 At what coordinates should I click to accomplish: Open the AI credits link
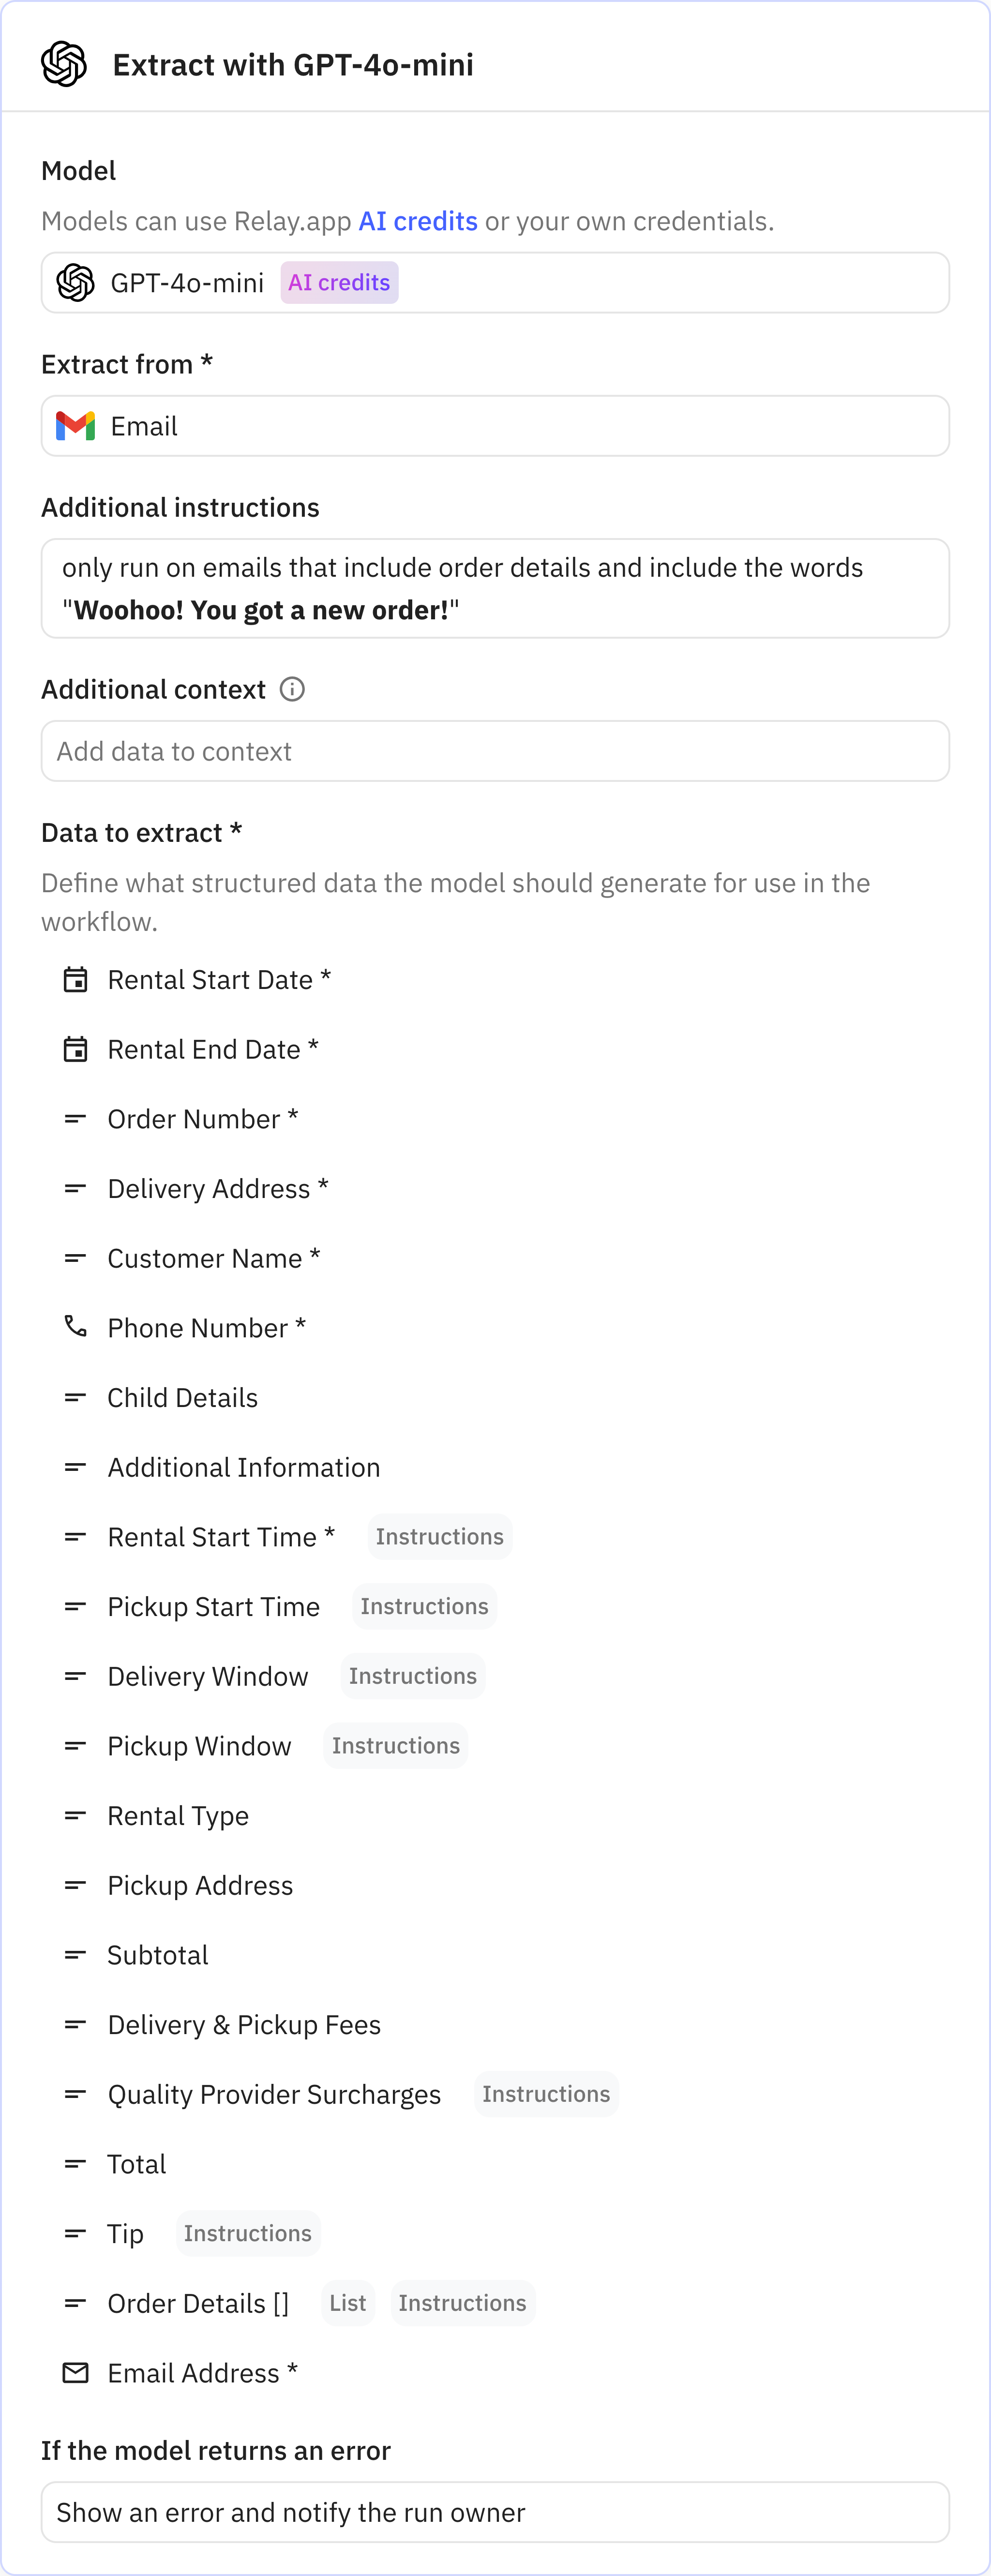tap(418, 221)
